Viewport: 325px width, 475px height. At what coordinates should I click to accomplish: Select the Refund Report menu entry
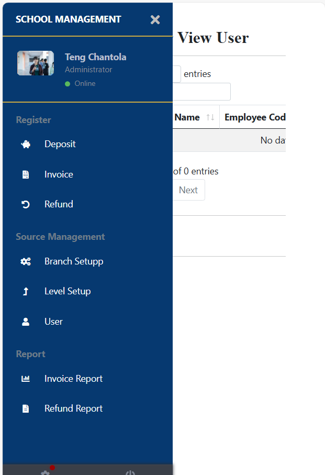tap(73, 409)
